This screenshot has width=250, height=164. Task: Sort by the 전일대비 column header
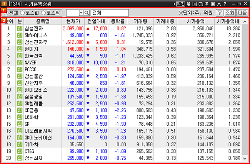tap(97, 21)
